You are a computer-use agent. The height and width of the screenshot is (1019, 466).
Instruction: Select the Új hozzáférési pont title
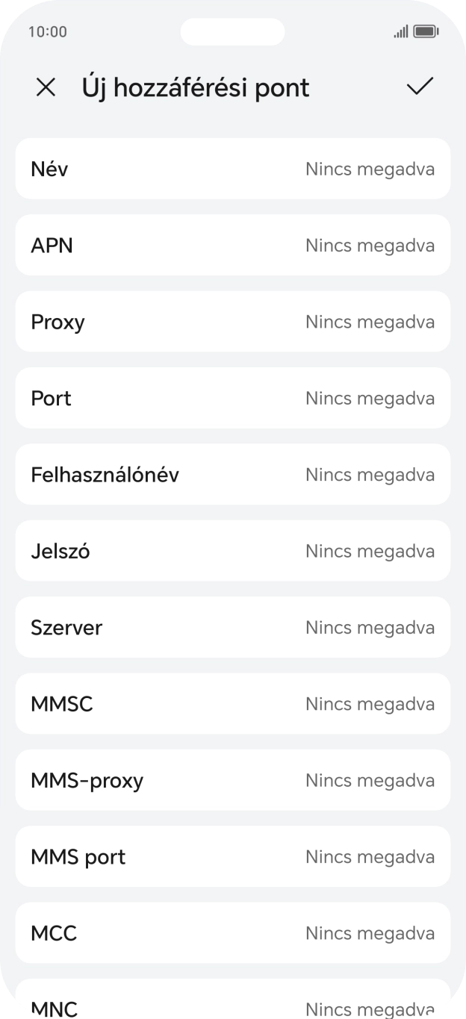(x=196, y=87)
